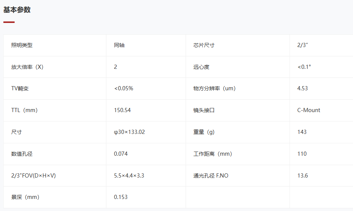Screen dimensions: 353x211
Task: Click the 13.6 F.NO value
Action: point(302,176)
